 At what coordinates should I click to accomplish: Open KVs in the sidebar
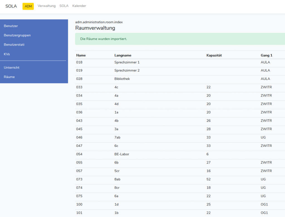(x=7, y=54)
